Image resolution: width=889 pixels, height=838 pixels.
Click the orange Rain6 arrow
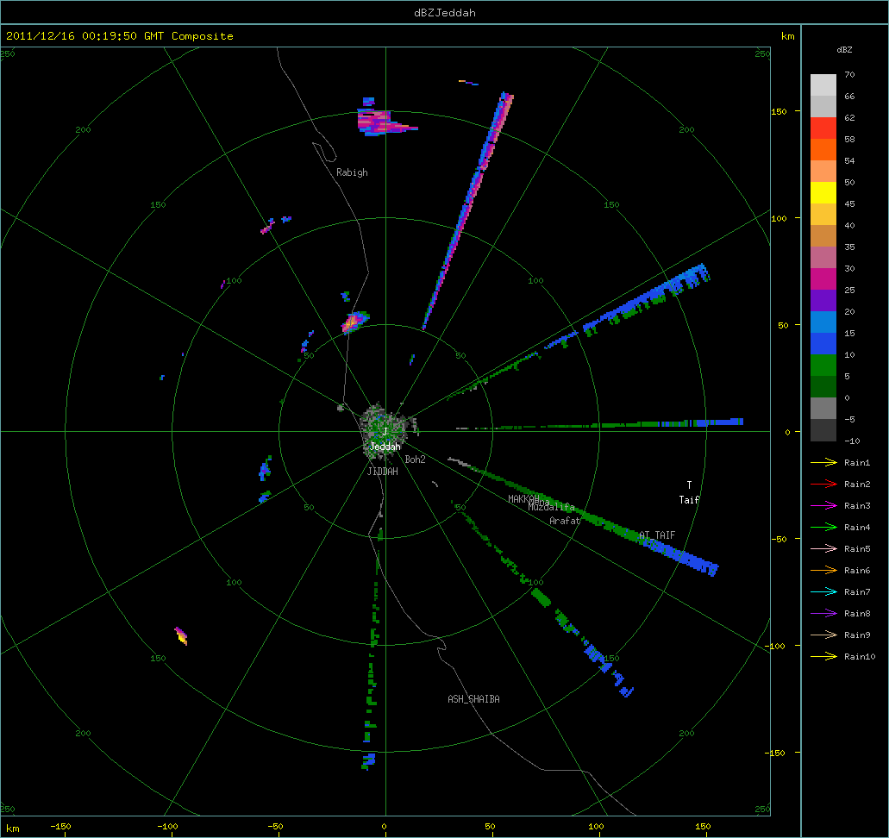point(823,571)
